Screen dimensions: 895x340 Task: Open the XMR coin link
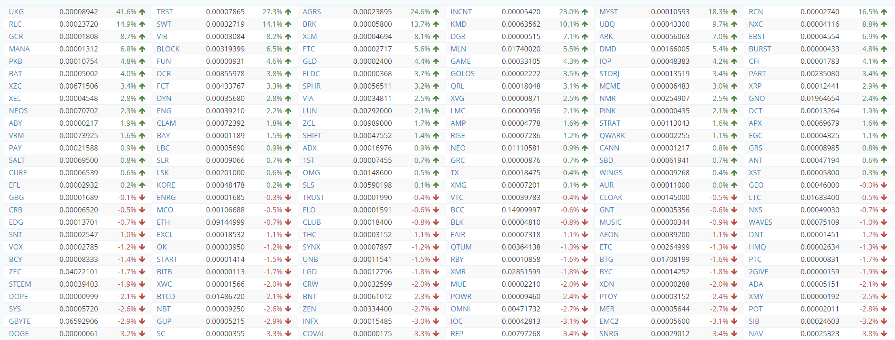point(458,272)
